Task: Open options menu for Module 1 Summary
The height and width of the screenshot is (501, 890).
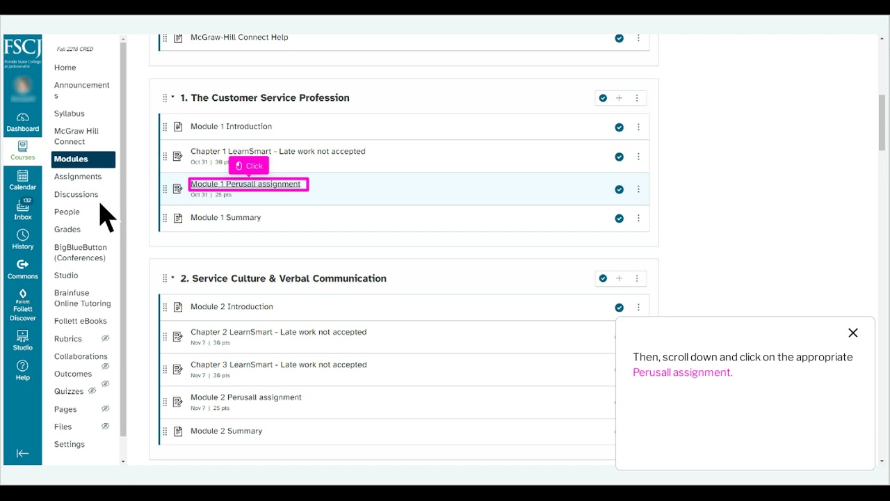Action: point(638,218)
